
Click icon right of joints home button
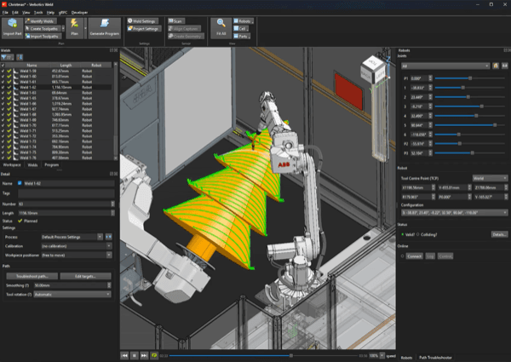(x=504, y=66)
